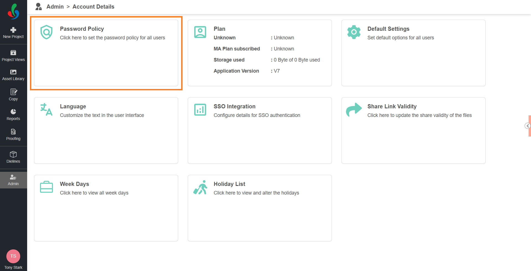
Task: Open Reports pie chart icon
Action: [13, 112]
